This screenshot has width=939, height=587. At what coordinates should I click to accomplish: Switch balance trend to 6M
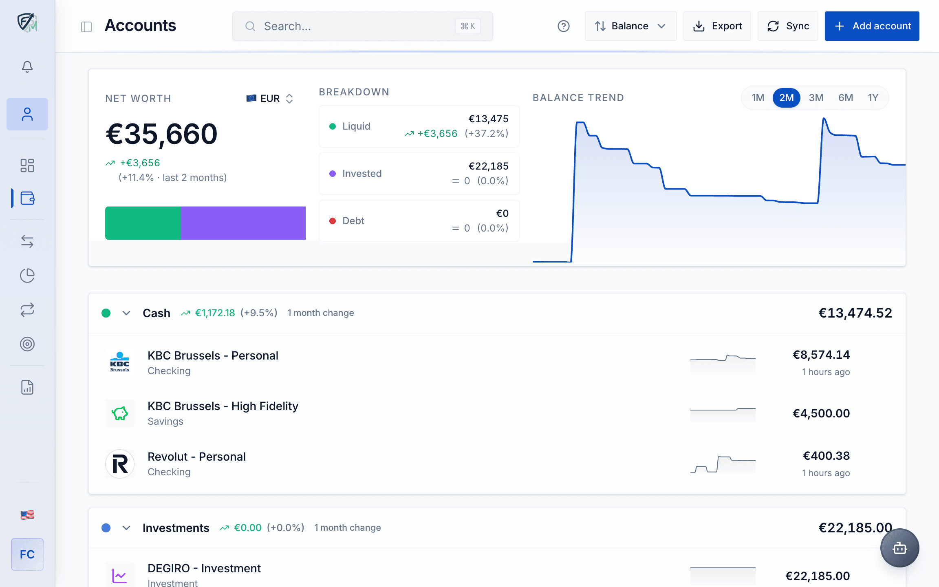pyautogui.click(x=845, y=98)
